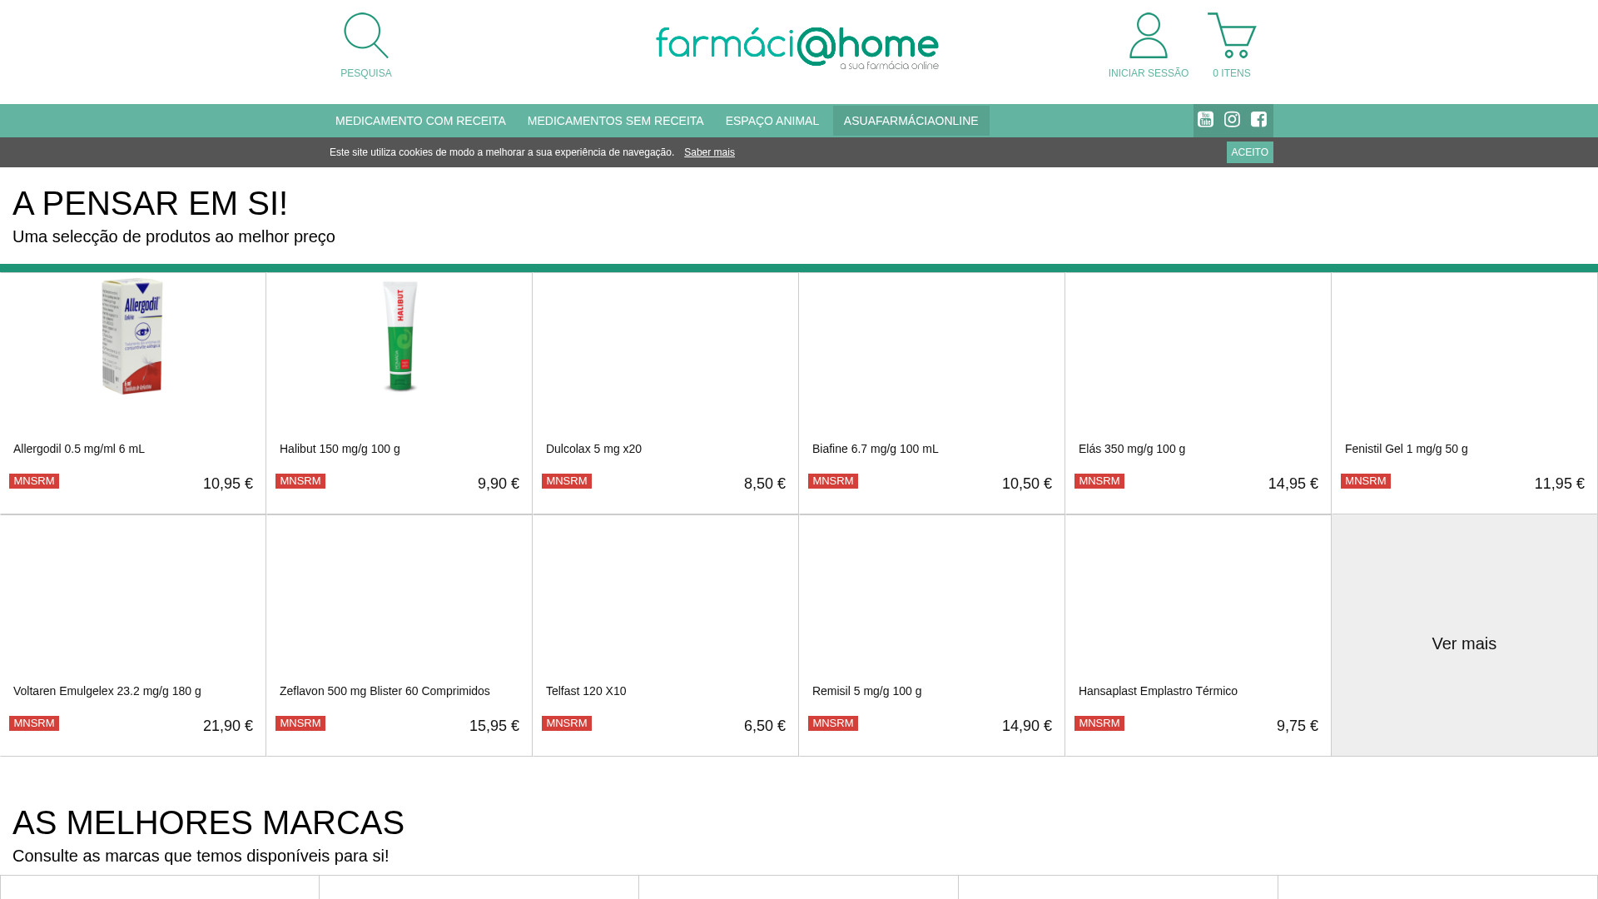Open Dulcolax 5 mg x20 product
This screenshot has height=899, width=1598.
(593, 449)
